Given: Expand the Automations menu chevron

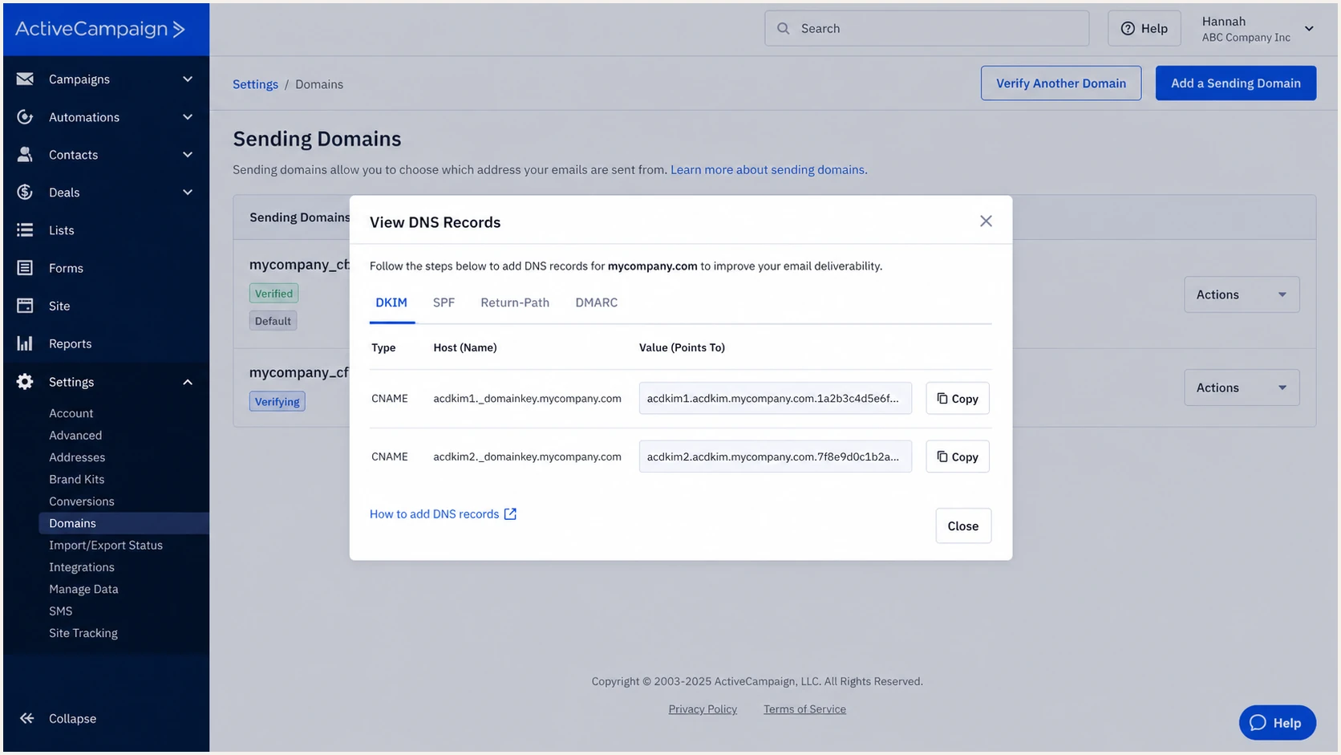Looking at the screenshot, I should (x=188, y=117).
